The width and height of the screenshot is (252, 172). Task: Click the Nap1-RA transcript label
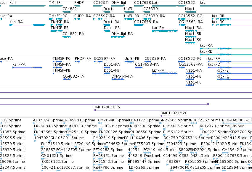193,28
